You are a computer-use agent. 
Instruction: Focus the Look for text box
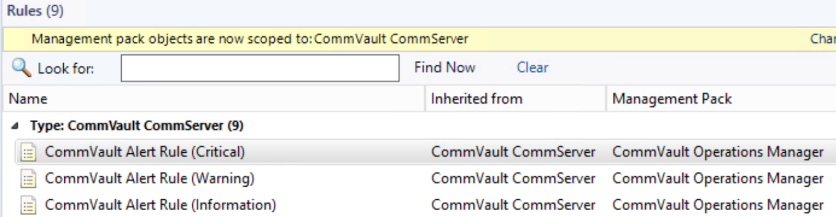click(260, 68)
